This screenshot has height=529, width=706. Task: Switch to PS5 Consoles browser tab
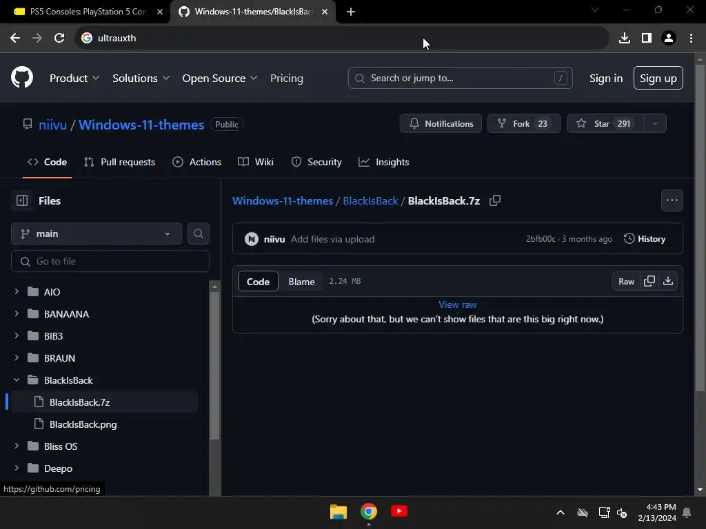click(88, 12)
